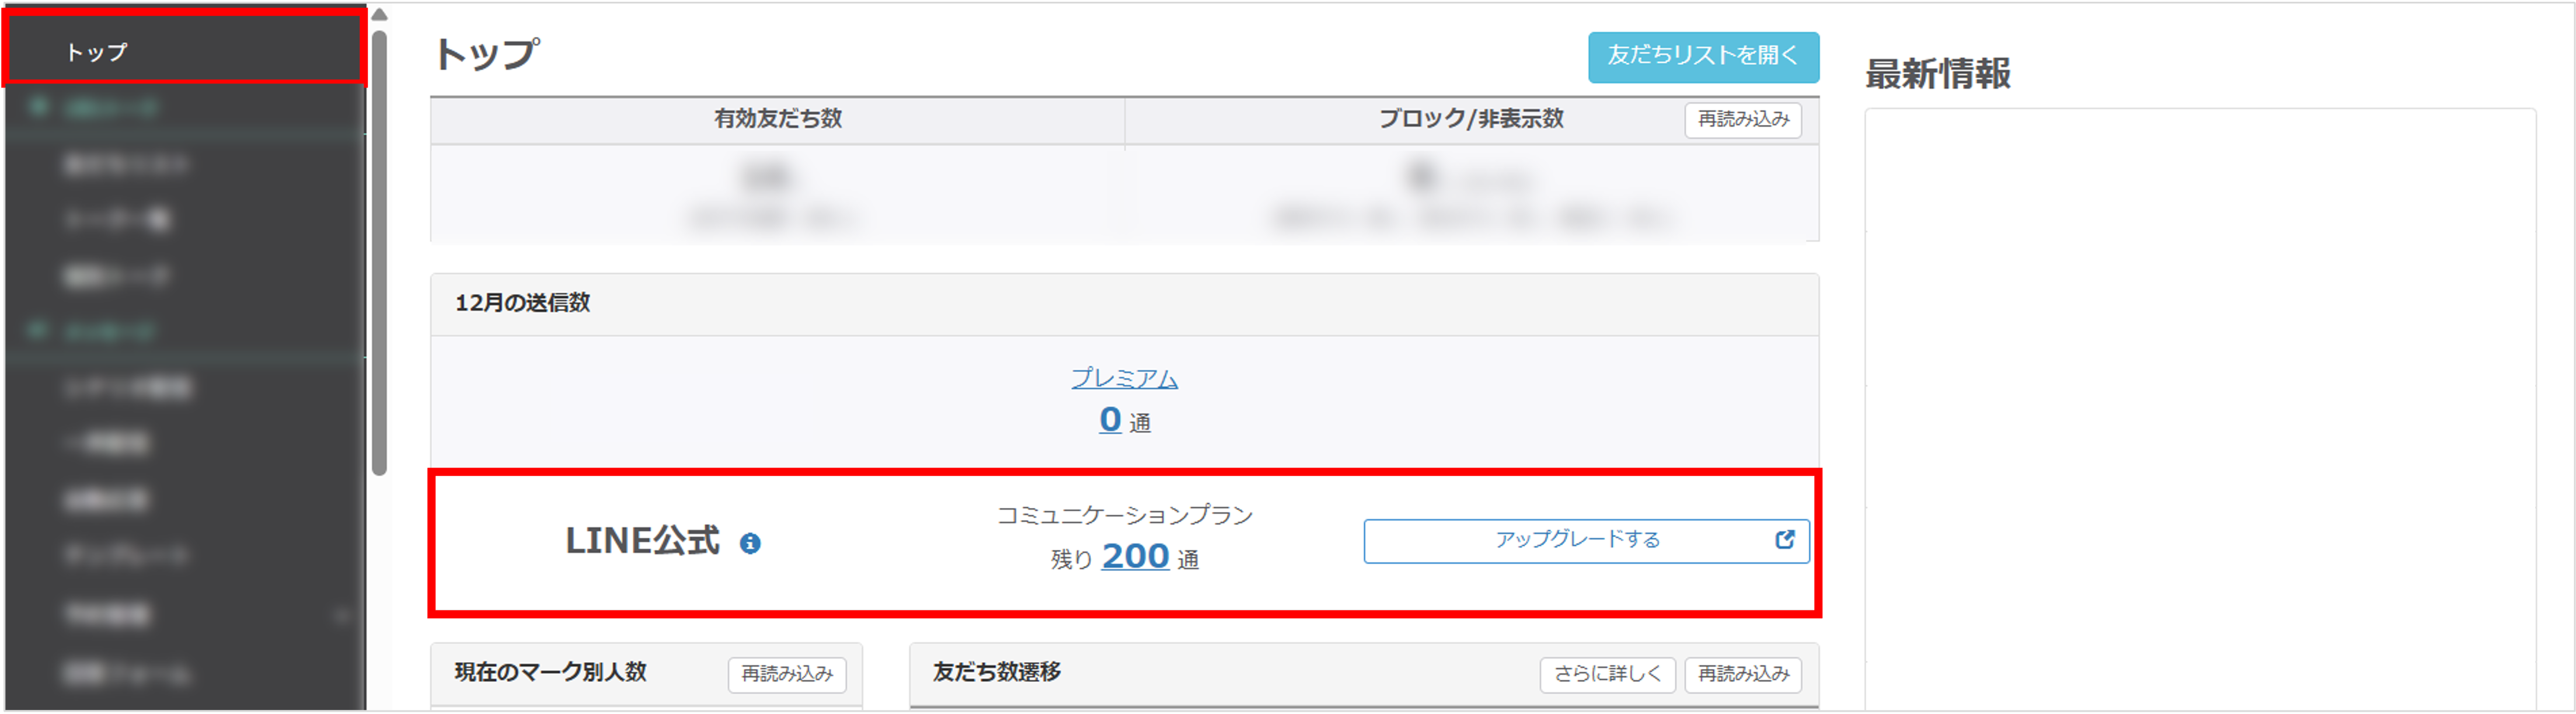Click the 0 通 sent-count link
This screenshot has width=2576, height=714.
coord(1110,419)
